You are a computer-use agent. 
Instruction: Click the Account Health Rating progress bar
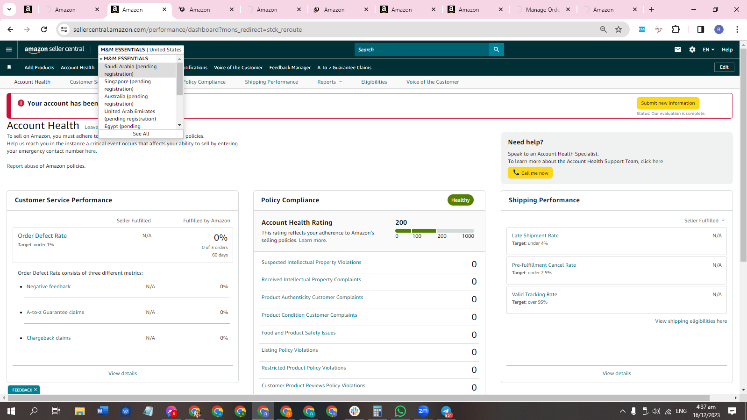[x=434, y=231]
